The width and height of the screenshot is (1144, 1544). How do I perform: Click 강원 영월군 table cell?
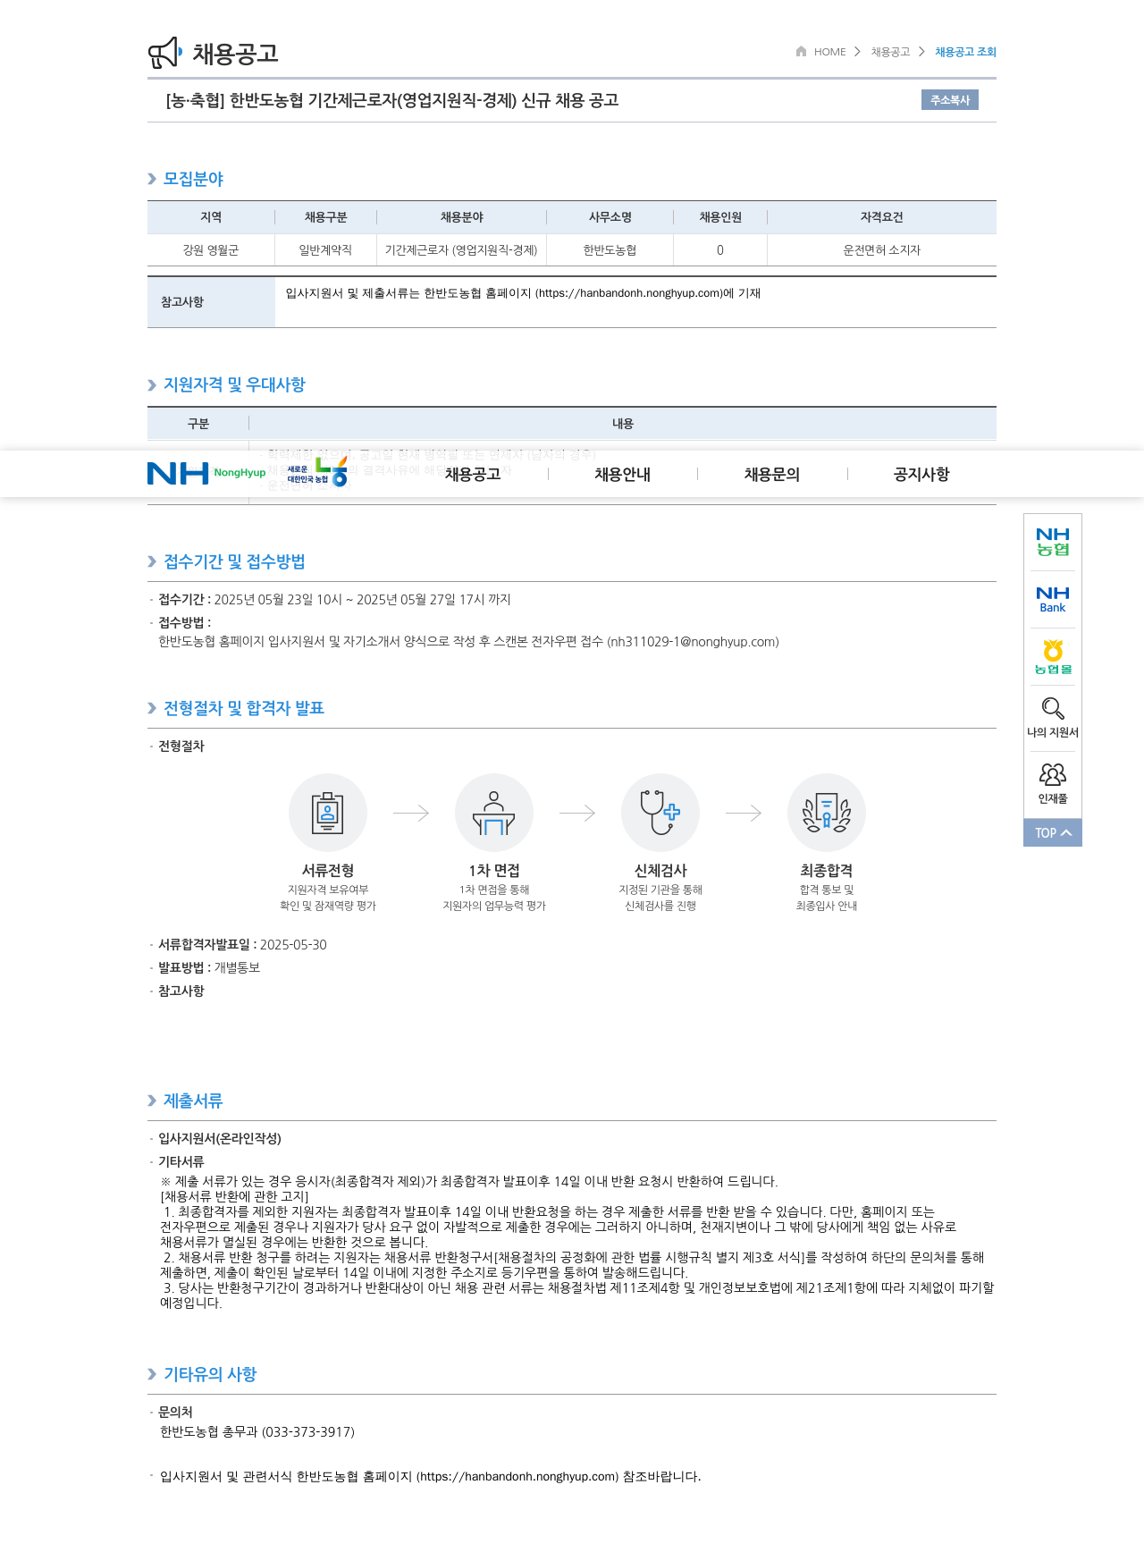[211, 250]
